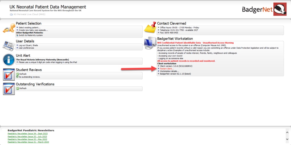This screenshot has width=291, height=145.
Task: Refresh Outstanding Verifications
Action: [x=23, y=88]
